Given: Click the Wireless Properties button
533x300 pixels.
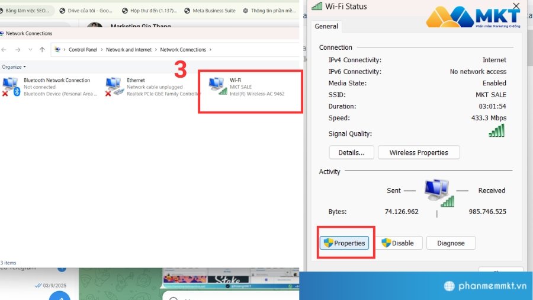Looking at the screenshot, I should [419, 152].
